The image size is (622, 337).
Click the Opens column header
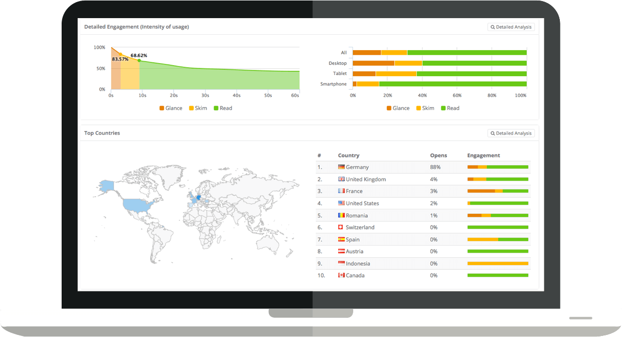[x=438, y=155]
